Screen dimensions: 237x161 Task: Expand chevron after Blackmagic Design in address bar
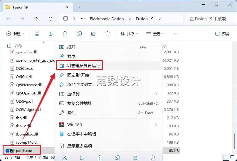[x=130, y=19]
